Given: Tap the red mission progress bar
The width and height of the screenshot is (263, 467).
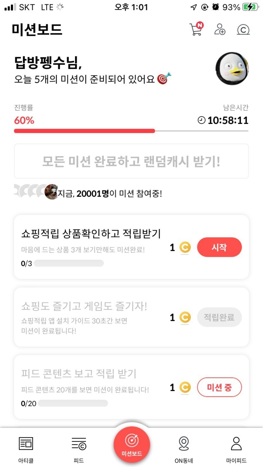Looking at the screenshot, I should click(x=84, y=131).
